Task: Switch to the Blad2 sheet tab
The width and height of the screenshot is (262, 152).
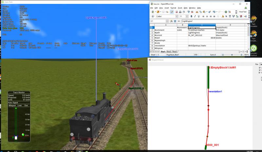Action: point(169,51)
